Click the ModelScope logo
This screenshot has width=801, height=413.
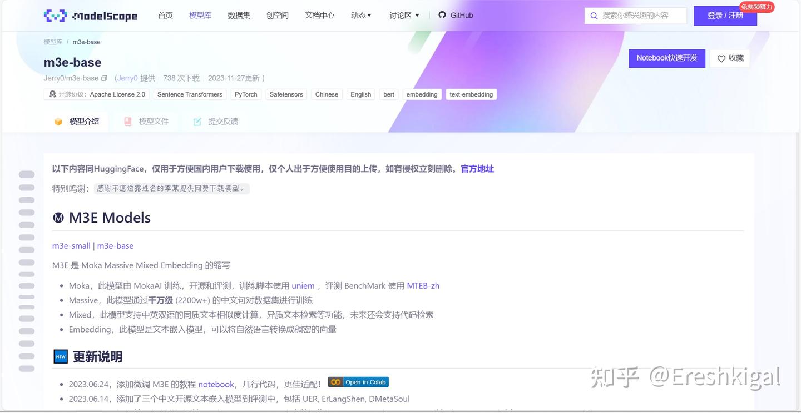click(x=90, y=15)
